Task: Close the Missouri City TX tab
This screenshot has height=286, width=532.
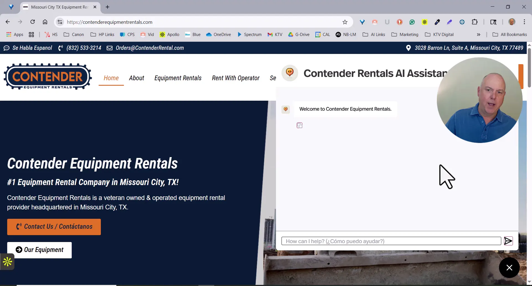Action: [x=95, y=7]
